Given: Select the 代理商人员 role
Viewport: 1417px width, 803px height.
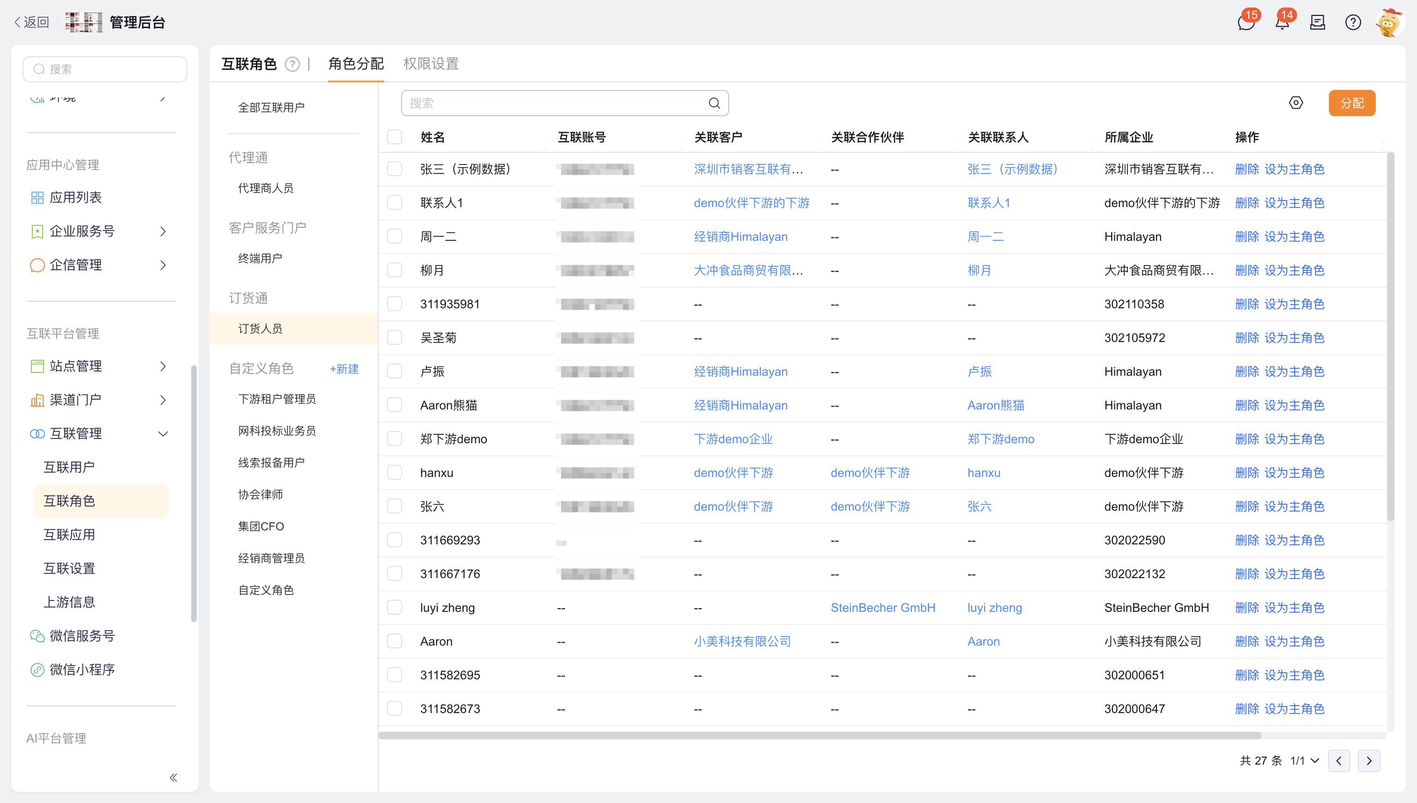Looking at the screenshot, I should pyautogui.click(x=266, y=188).
